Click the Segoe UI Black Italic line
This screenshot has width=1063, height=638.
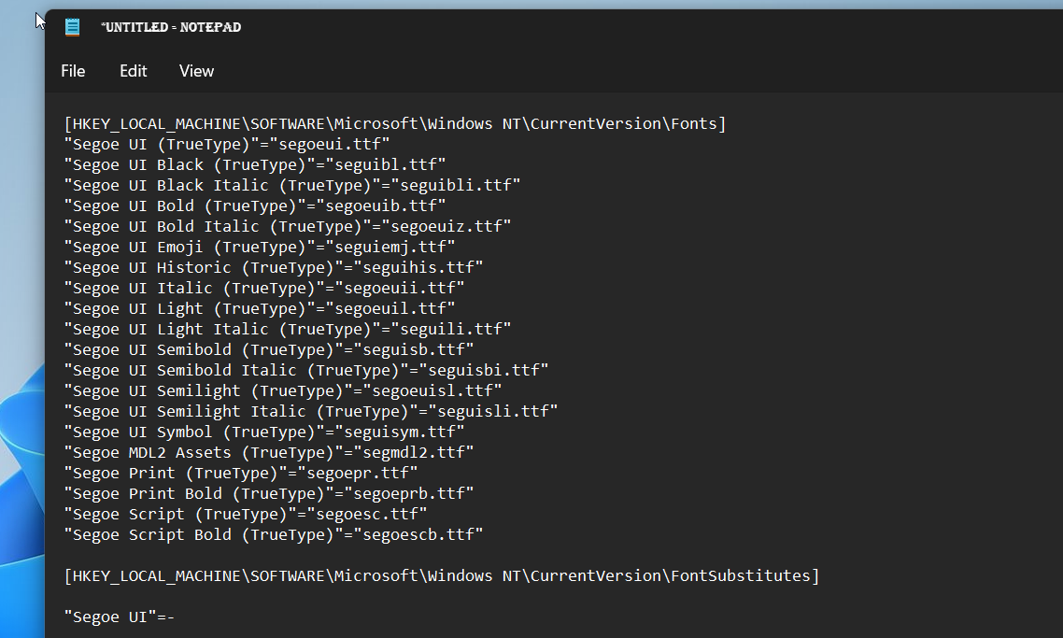pos(291,185)
